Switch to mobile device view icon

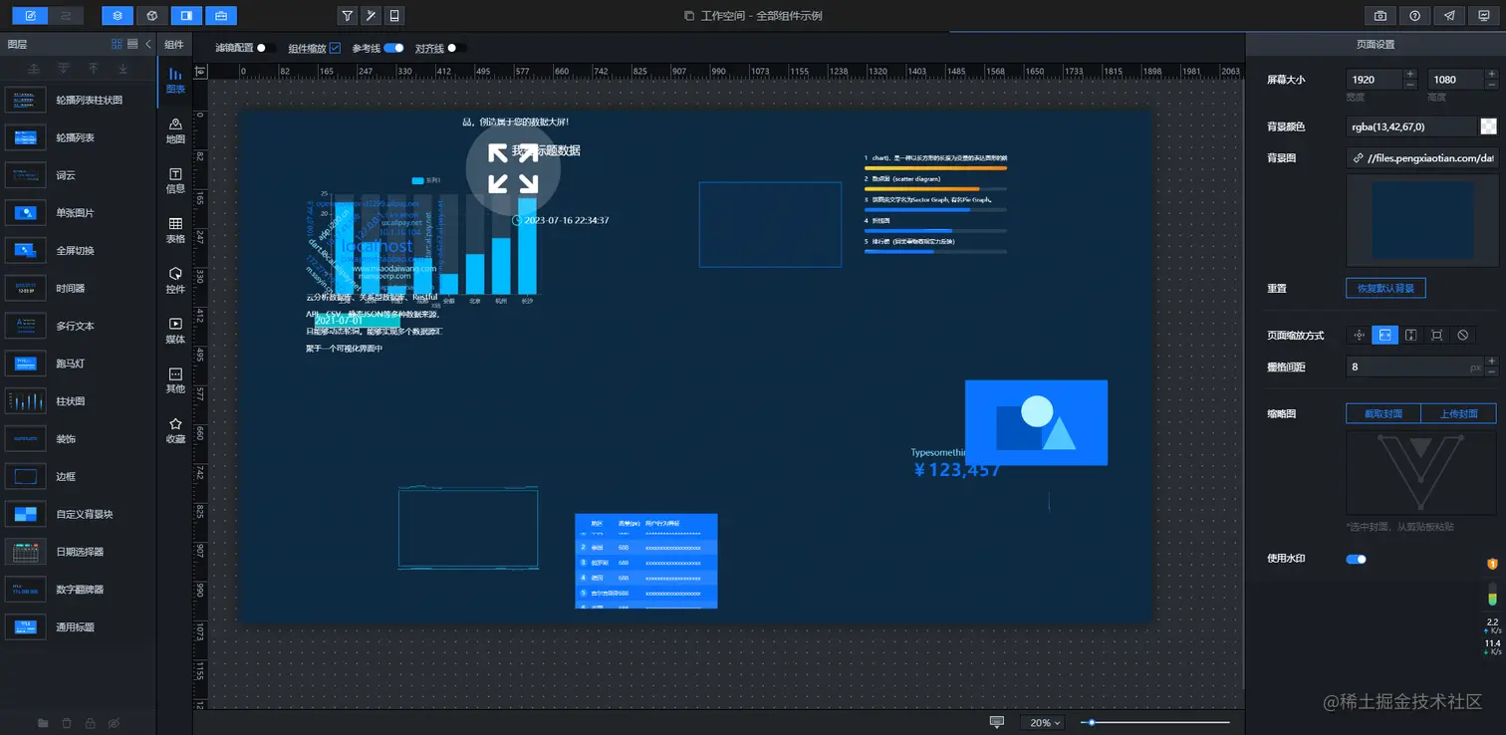tap(394, 16)
